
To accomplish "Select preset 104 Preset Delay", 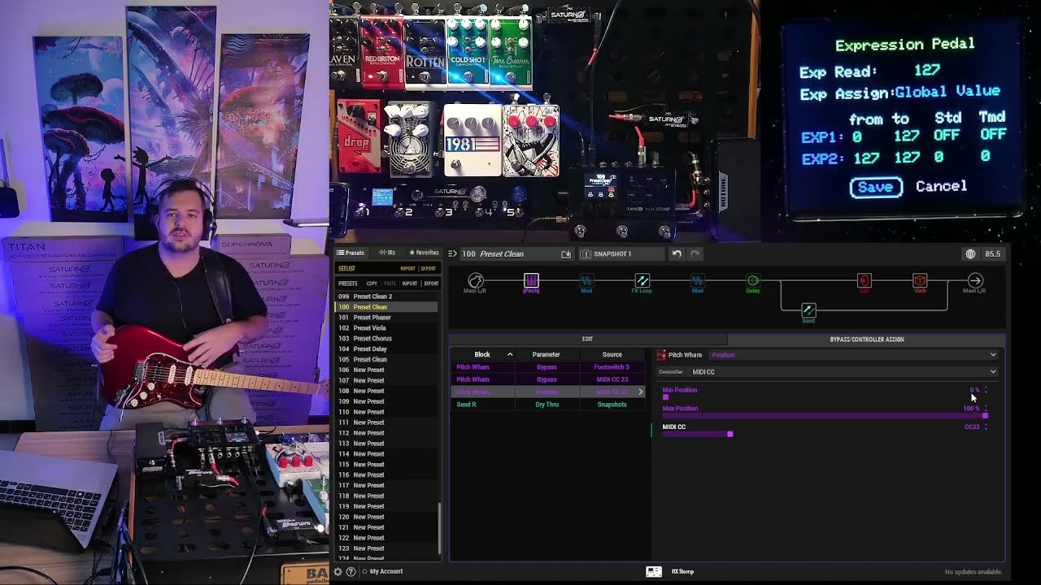I will click(386, 349).
